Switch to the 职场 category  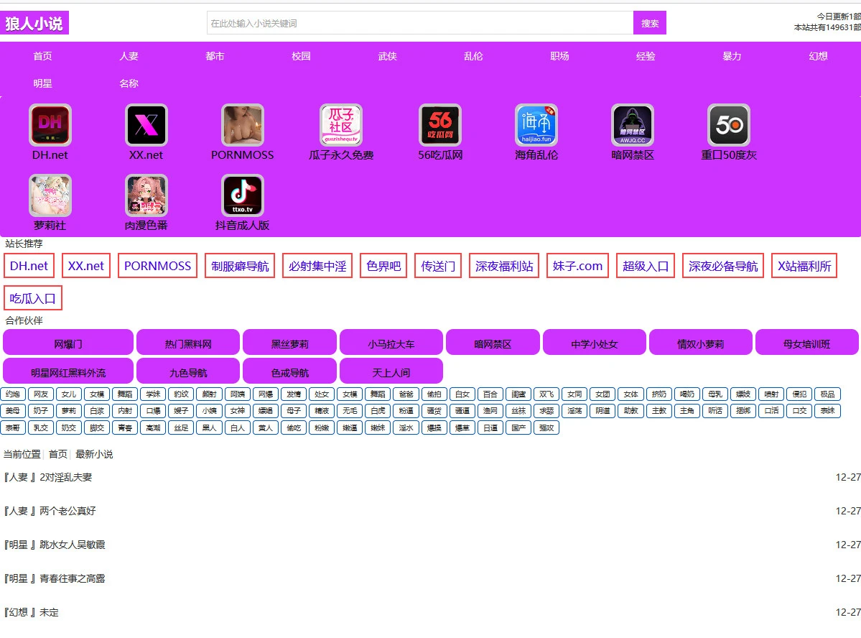(559, 56)
